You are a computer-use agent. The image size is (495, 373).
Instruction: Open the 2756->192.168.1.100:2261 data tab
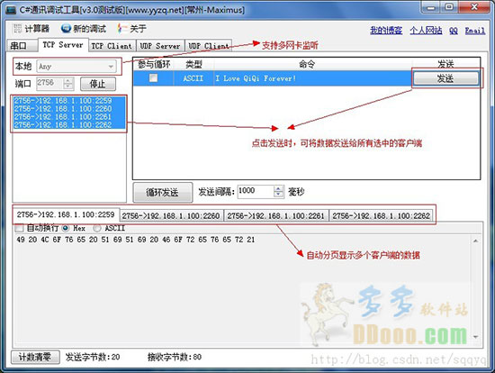coord(275,216)
